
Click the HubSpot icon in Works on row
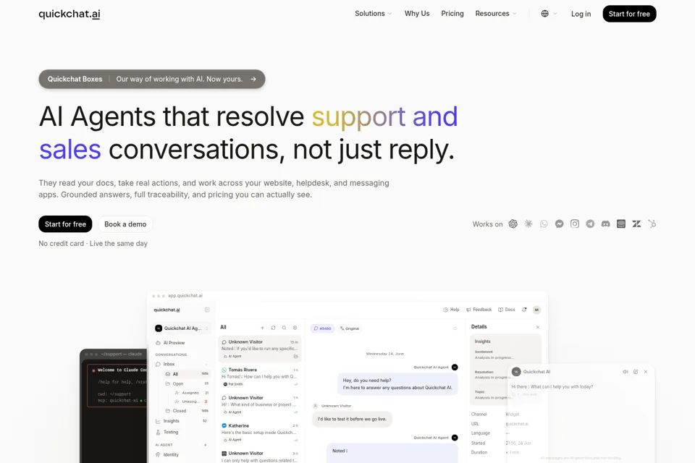tap(652, 224)
